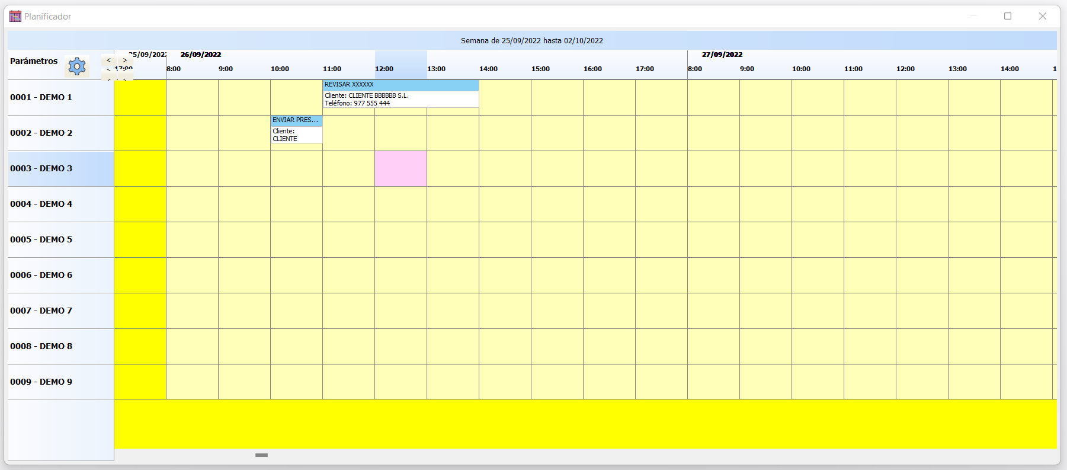Click the 27/09/2022 date header
The height and width of the screenshot is (470, 1067).
point(722,55)
